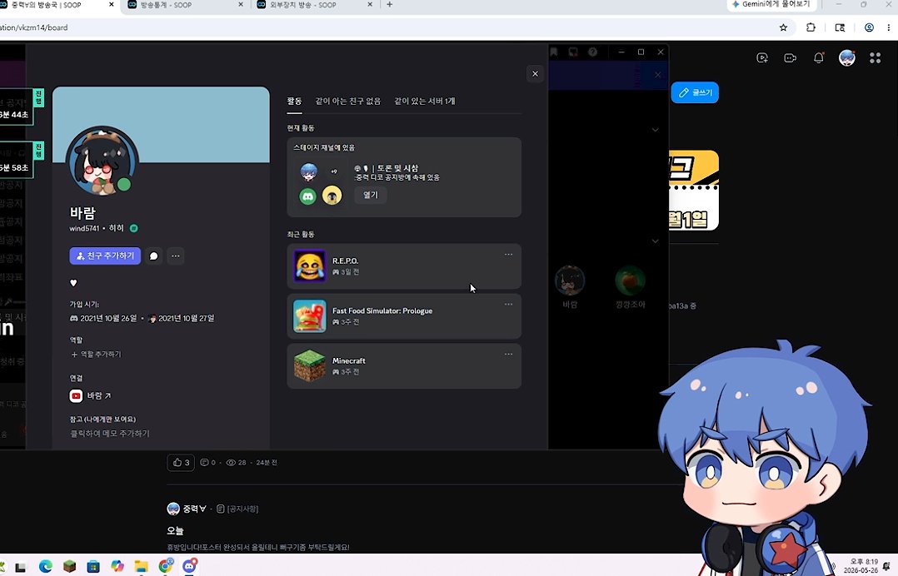Like the post with thumbs up 3
The width and height of the screenshot is (898, 576).
pos(181,463)
